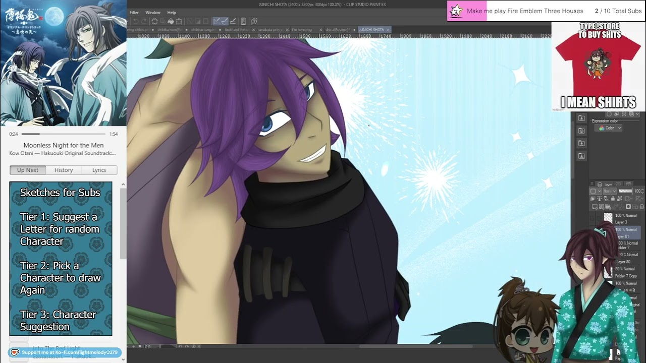Open the Expression color dropdown
The image size is (646, 363).
tap(608, 128)
